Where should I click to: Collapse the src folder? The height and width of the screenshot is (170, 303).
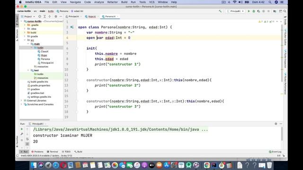point(25,40)
